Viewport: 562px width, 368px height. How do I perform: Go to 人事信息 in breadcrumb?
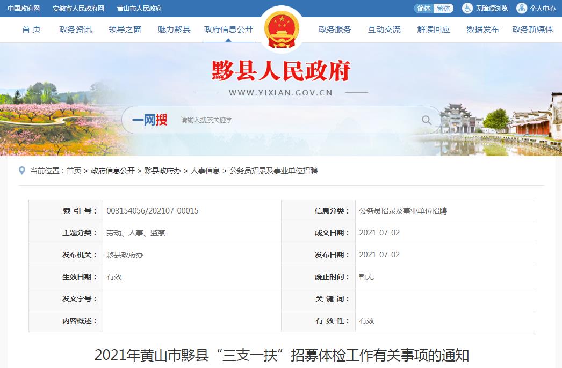point(205,171)
